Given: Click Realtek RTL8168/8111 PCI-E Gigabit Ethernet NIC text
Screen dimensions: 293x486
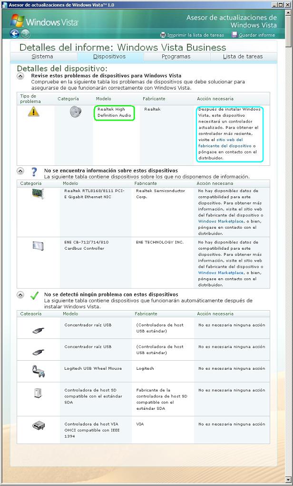Looking at the screenshot, I should [94, 194].
